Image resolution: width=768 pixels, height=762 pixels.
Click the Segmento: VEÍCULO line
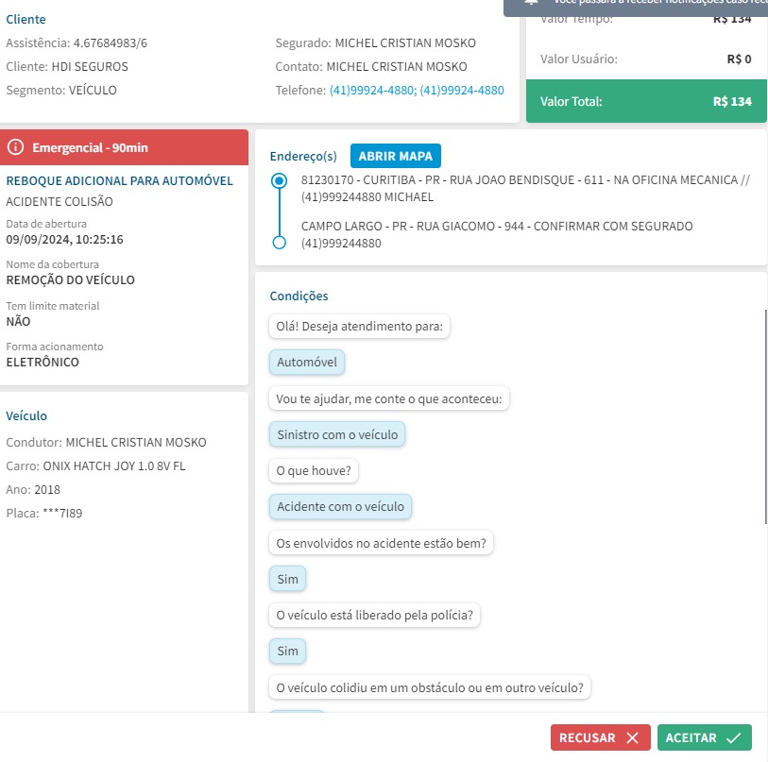[x=61, y=90]
